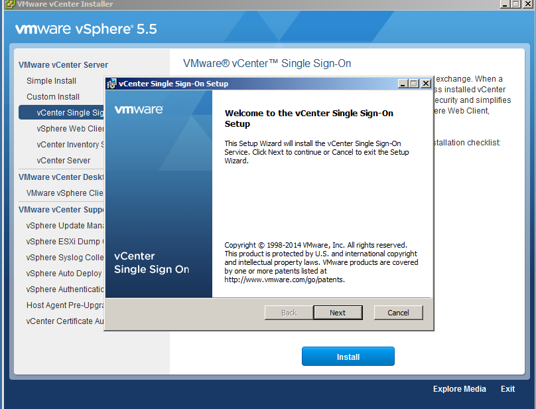Click Next in the Single Sign-On Setup wizard
The image size is (536, 409).
tap(338, 313)
